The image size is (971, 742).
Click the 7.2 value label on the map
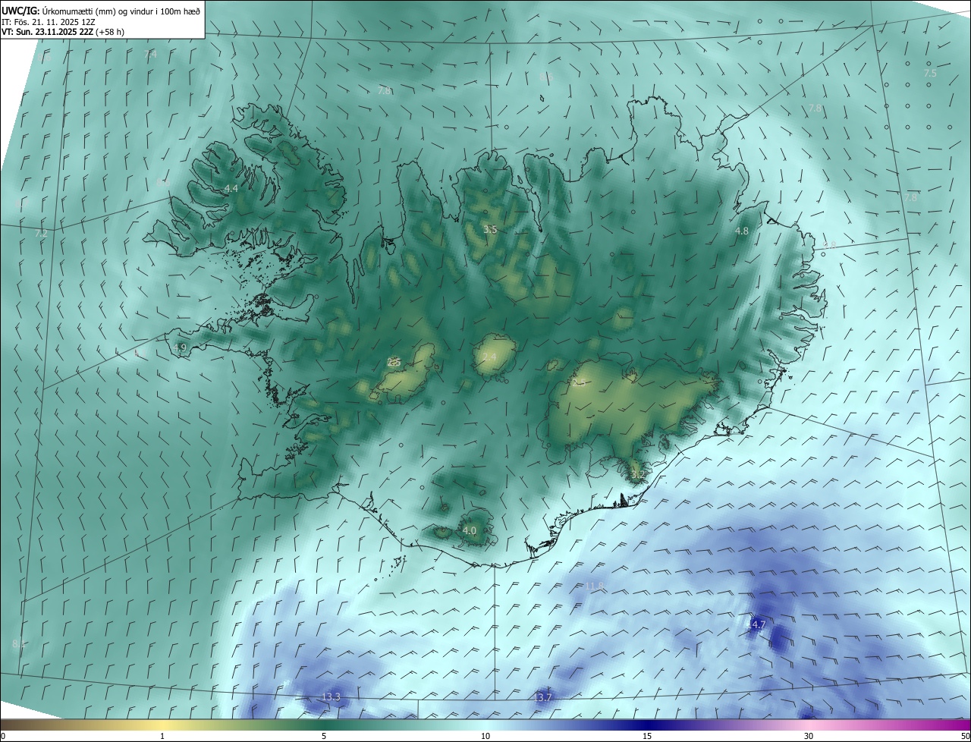pyautogui.click(x=41, y=234)
